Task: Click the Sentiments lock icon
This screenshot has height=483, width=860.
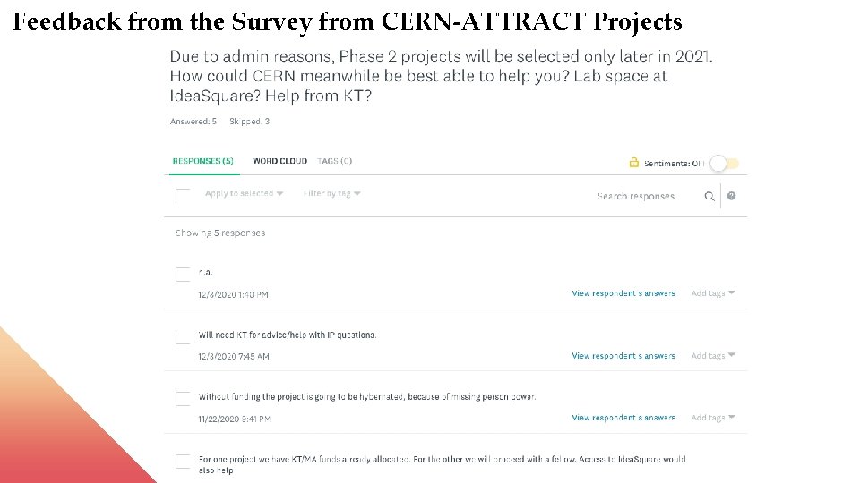Action: coord(634,163)
